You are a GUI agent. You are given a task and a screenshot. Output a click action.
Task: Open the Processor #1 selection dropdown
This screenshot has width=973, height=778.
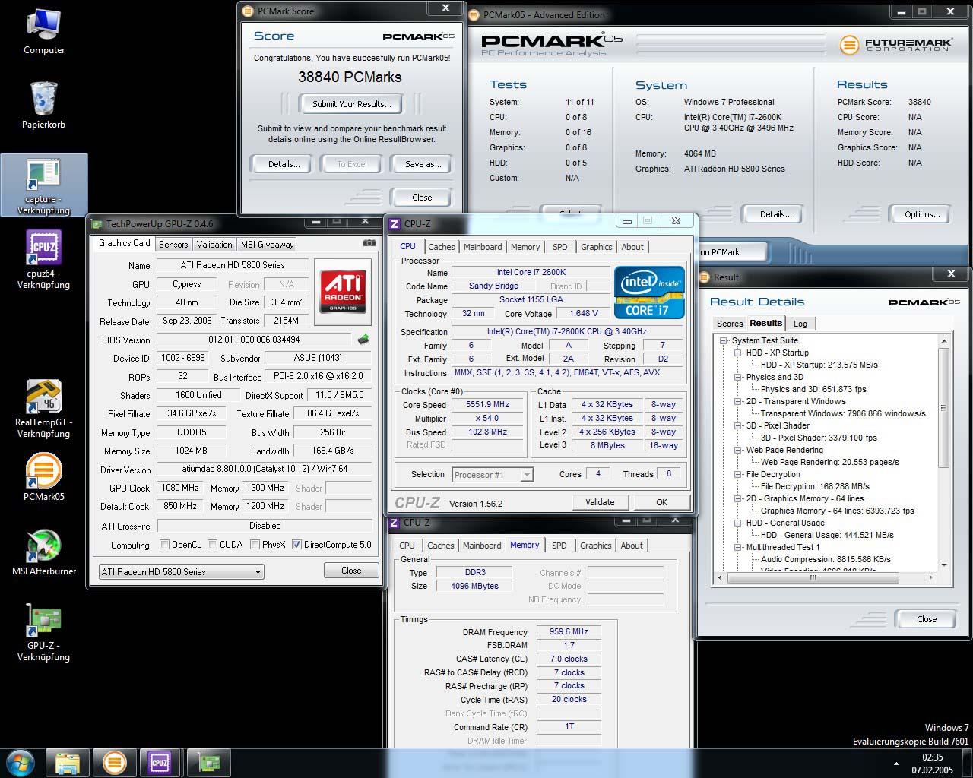[x=493, y=474]
